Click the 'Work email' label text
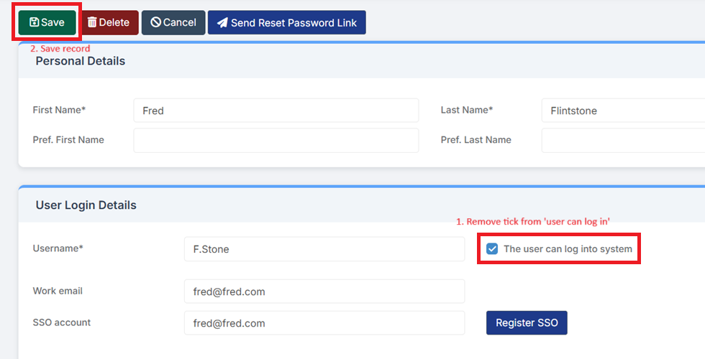705x359 pixels. [x=58, y=291]
